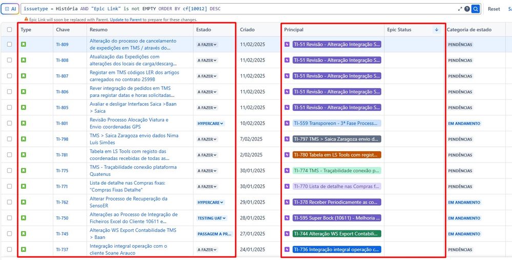Sort by the Resumo column header

click(x=98, y=29)
